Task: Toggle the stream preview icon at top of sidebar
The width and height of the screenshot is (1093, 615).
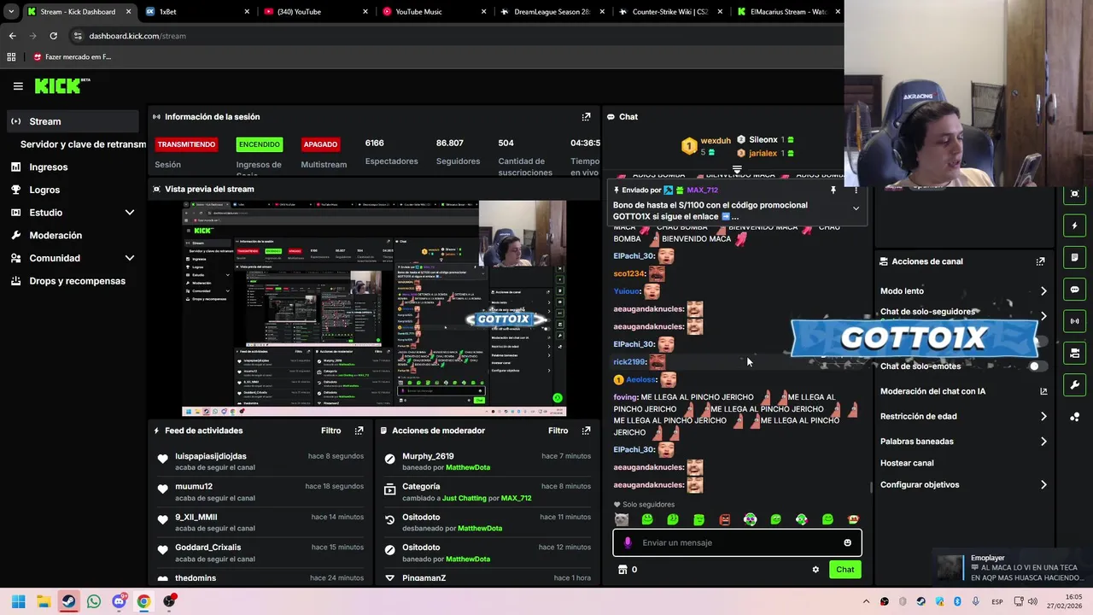Action: tap(1074, 194)
